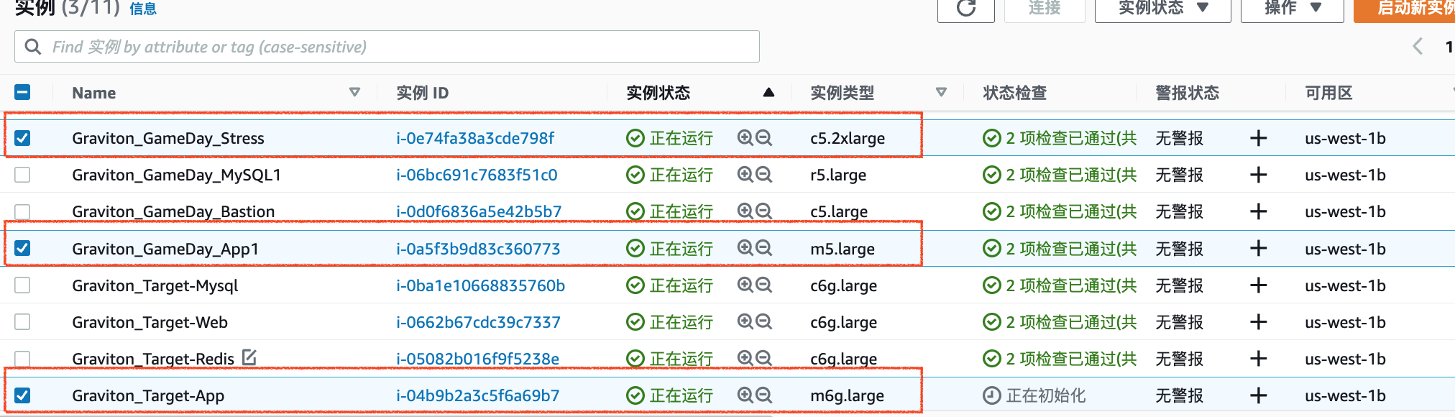Zoom in icon on Graviton_Target-Web row

click(745, 322)
